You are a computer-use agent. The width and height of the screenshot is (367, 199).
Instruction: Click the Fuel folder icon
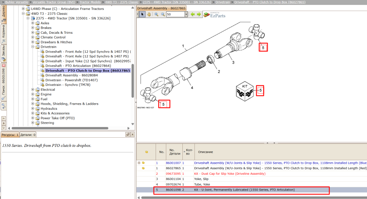pos(37,99)
